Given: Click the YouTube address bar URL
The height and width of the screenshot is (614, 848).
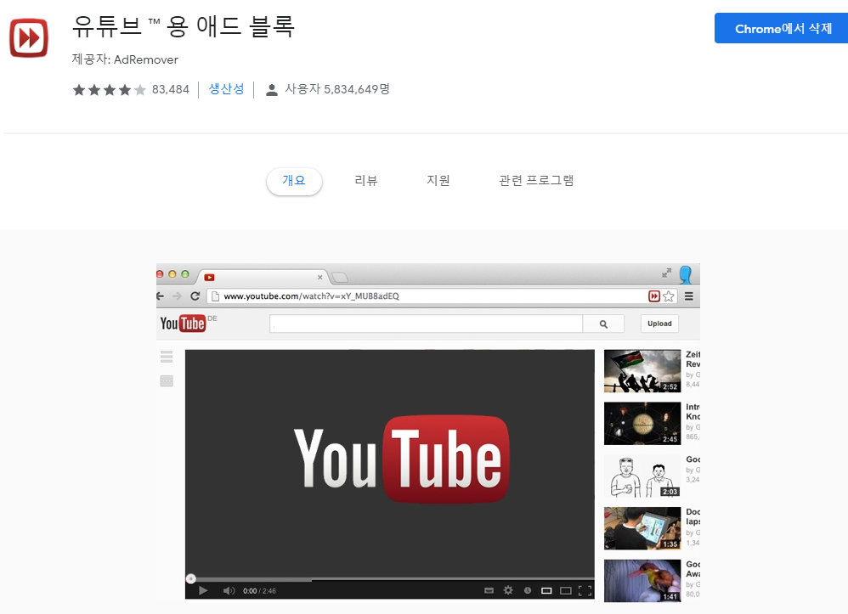Looking at the screenshot, I should click(312, 296).
